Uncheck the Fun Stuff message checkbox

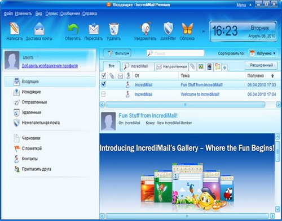click(x=103, y=84)
